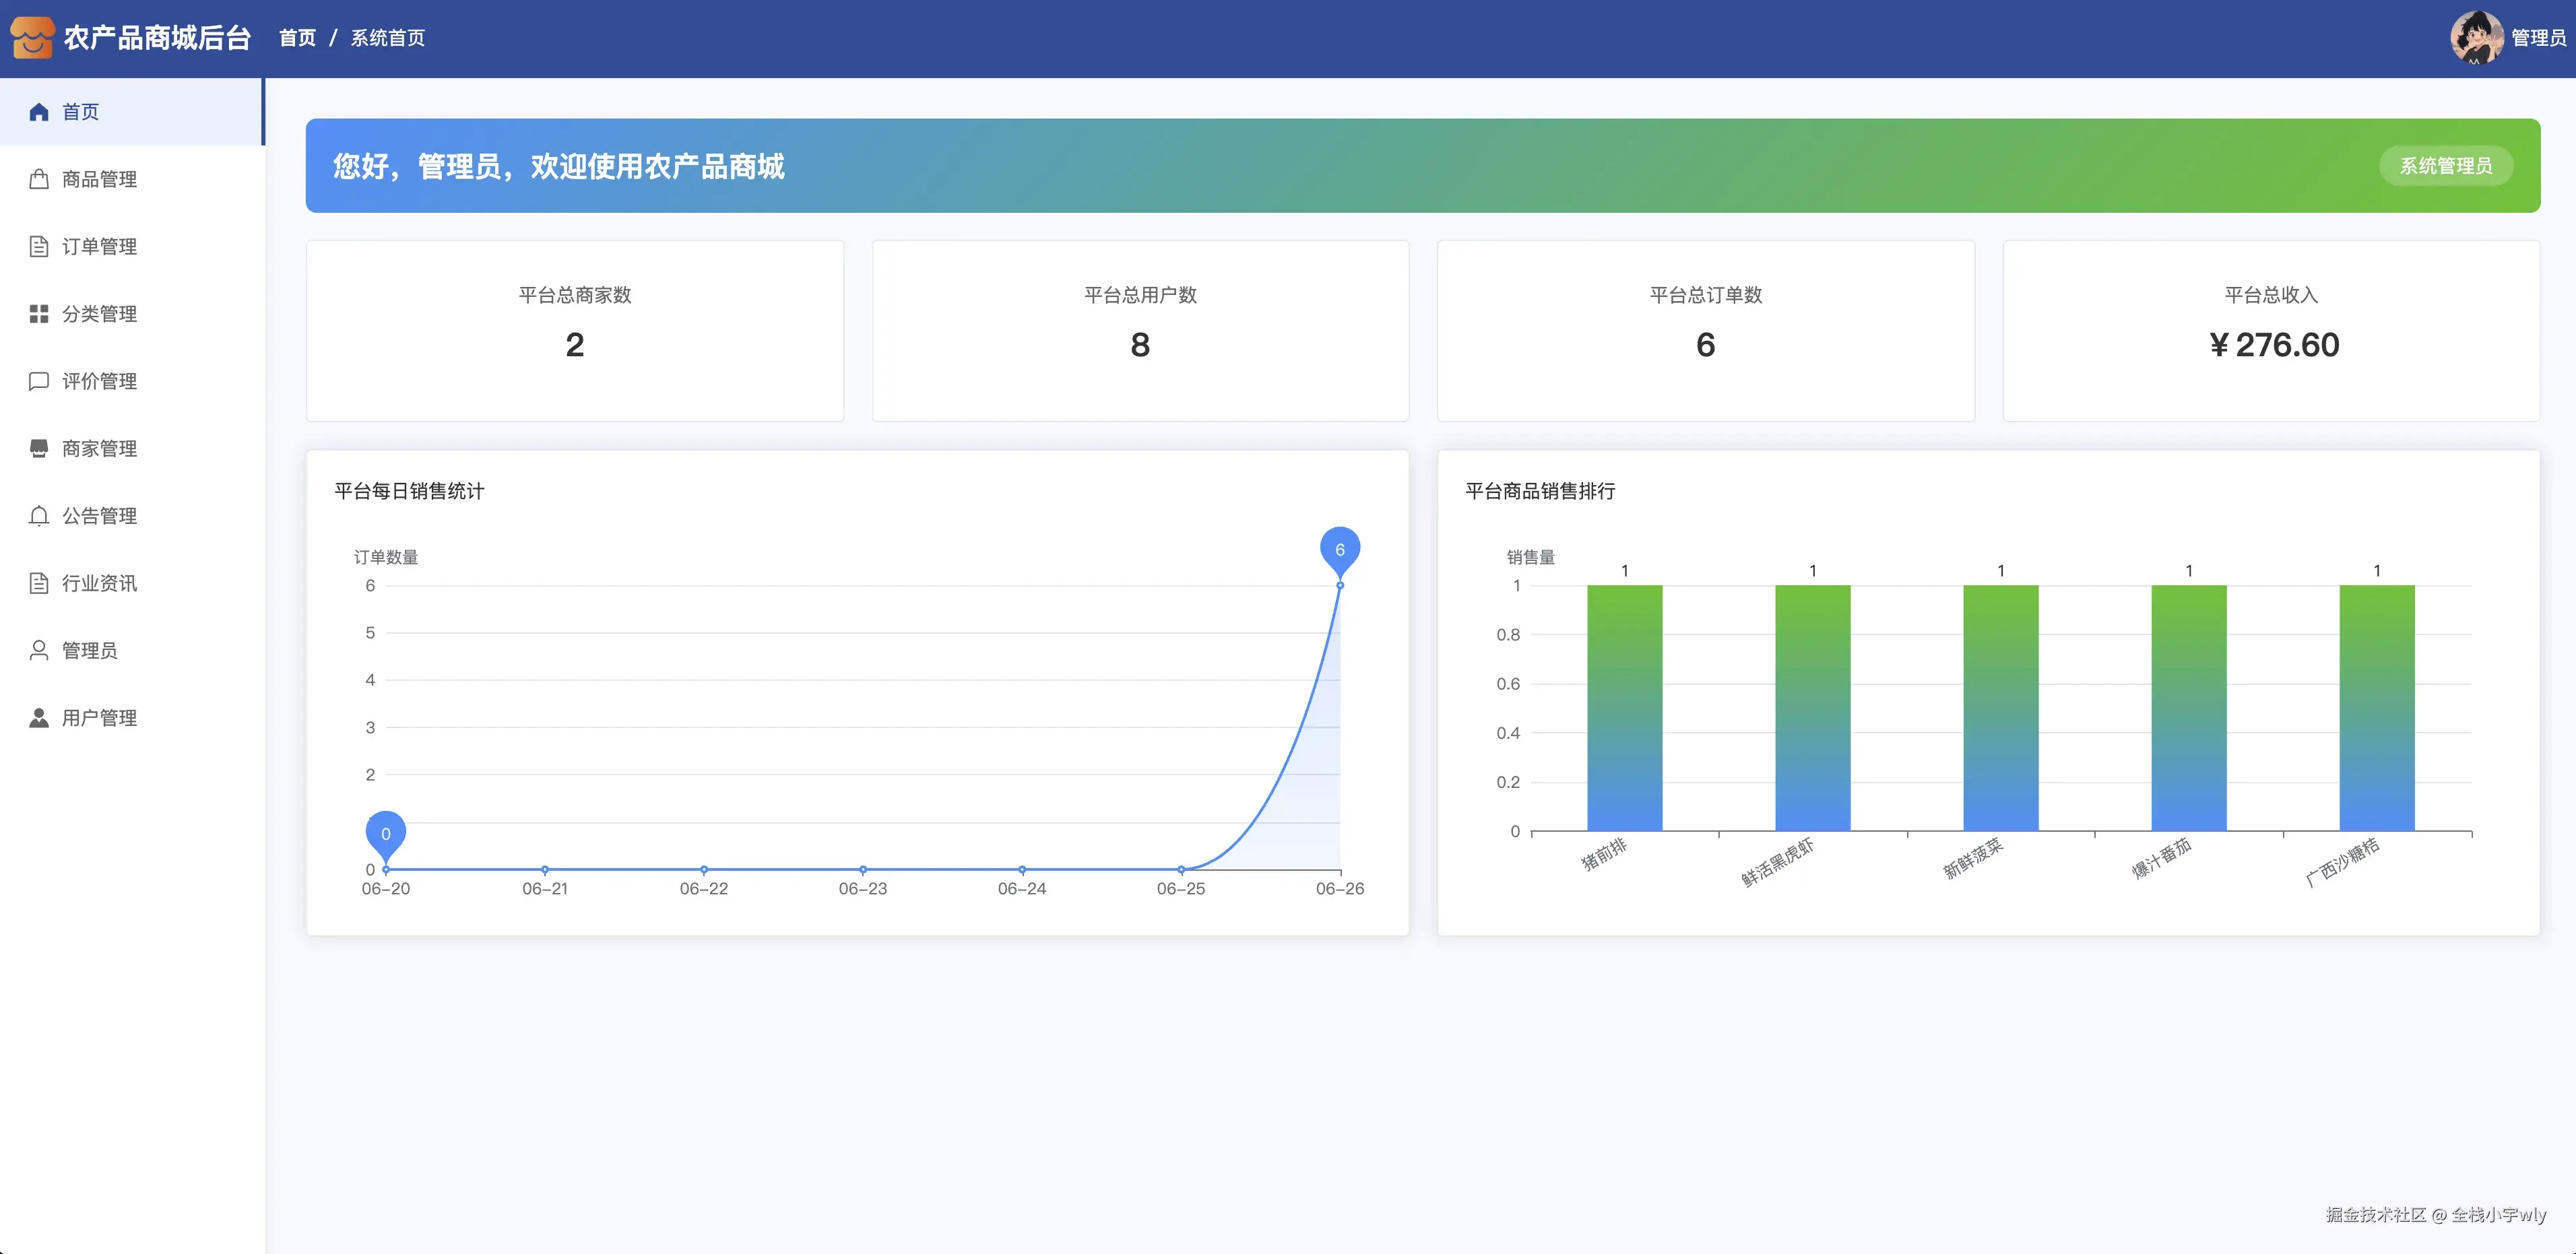Click the home icon in sidebar
The width and height of the screenshot is (2576, 1254).
tap(39, 112)
